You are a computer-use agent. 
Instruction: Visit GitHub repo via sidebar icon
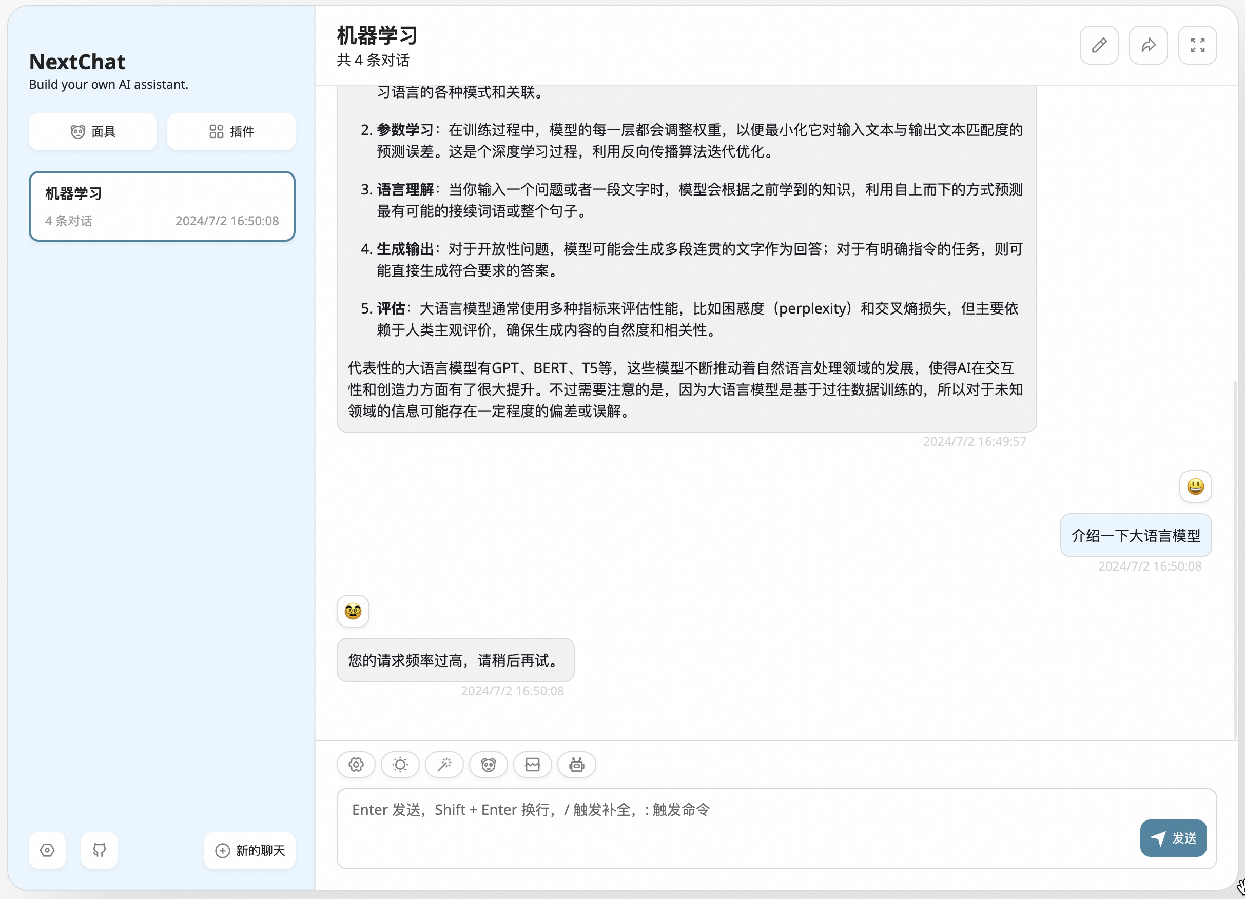point(100,850)
